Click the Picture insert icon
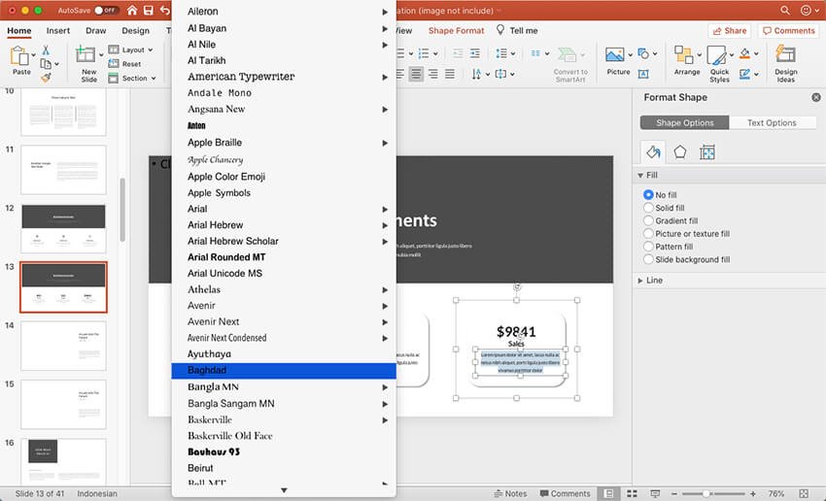The width and height of the screenshot is (826, 501). (615, 54)
